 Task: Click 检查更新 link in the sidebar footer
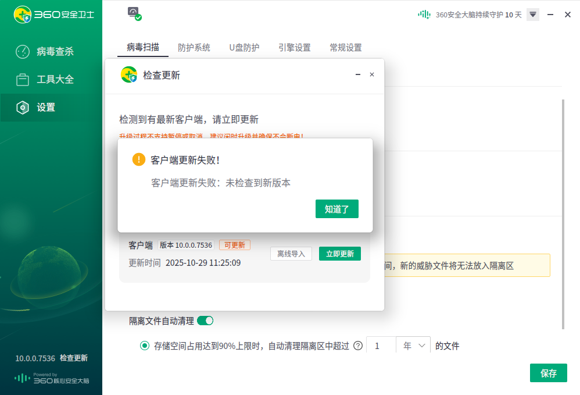[x=74, y=358]
